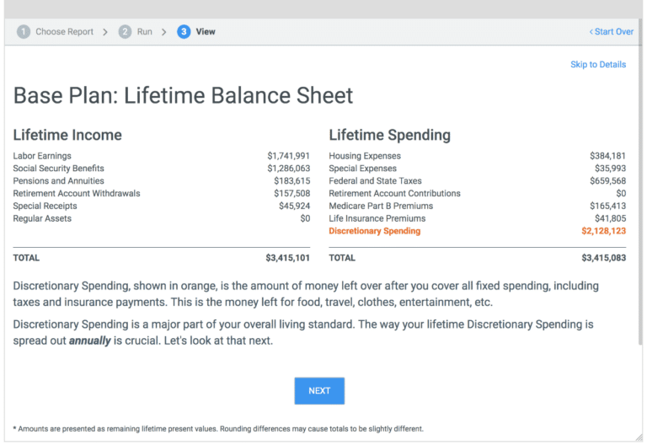
Task: Select the View step label
Action: [206, 32]
